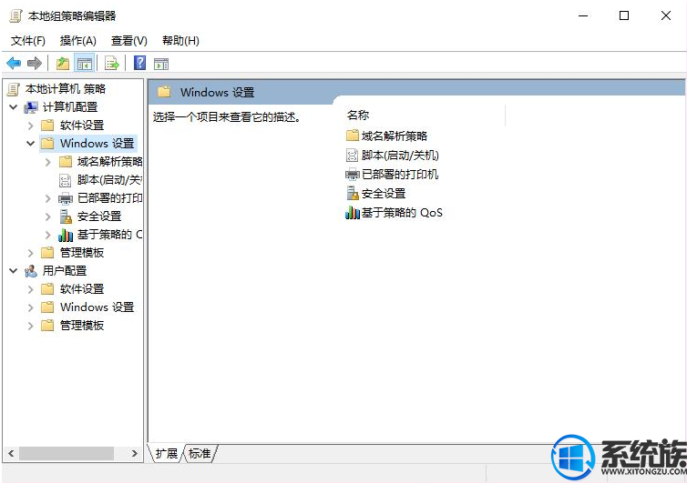Click the printer icon in the left tree
The image size is (687, 483).
pyautogui.click(x=66, y=198)
